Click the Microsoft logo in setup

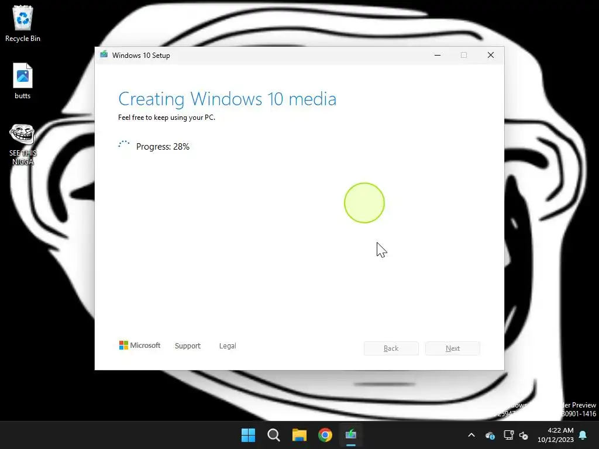point(140,346)
